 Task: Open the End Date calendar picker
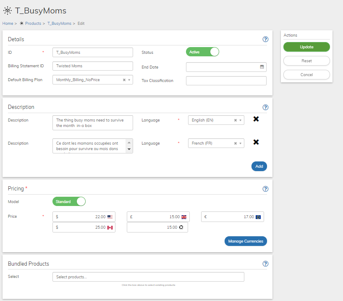pos(262,67)
